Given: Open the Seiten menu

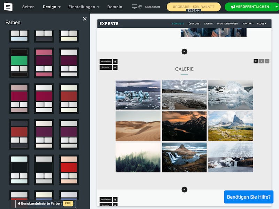Looking at the screenshot, I should (28, 7).
